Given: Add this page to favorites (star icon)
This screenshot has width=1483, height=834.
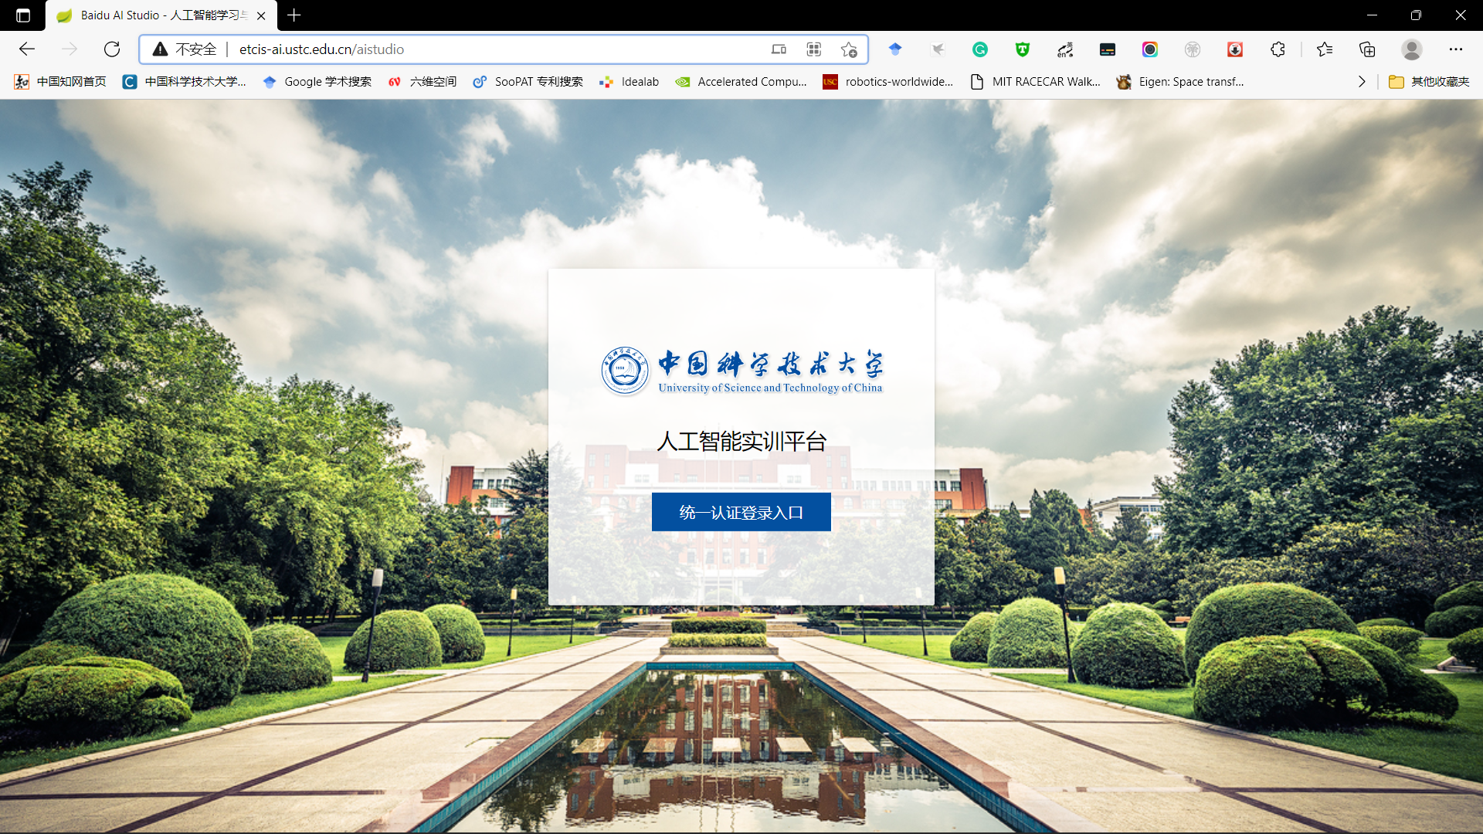Looking at the screenshot, I should click(x=849, y=49).
